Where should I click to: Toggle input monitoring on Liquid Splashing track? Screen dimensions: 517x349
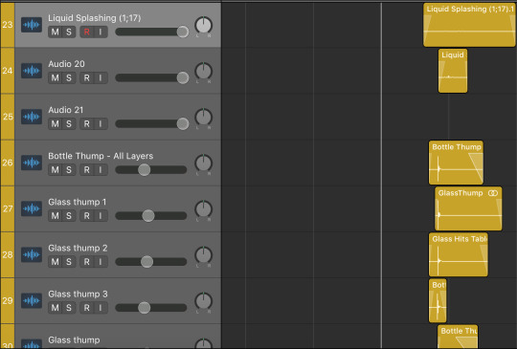[x=101, y=32]
